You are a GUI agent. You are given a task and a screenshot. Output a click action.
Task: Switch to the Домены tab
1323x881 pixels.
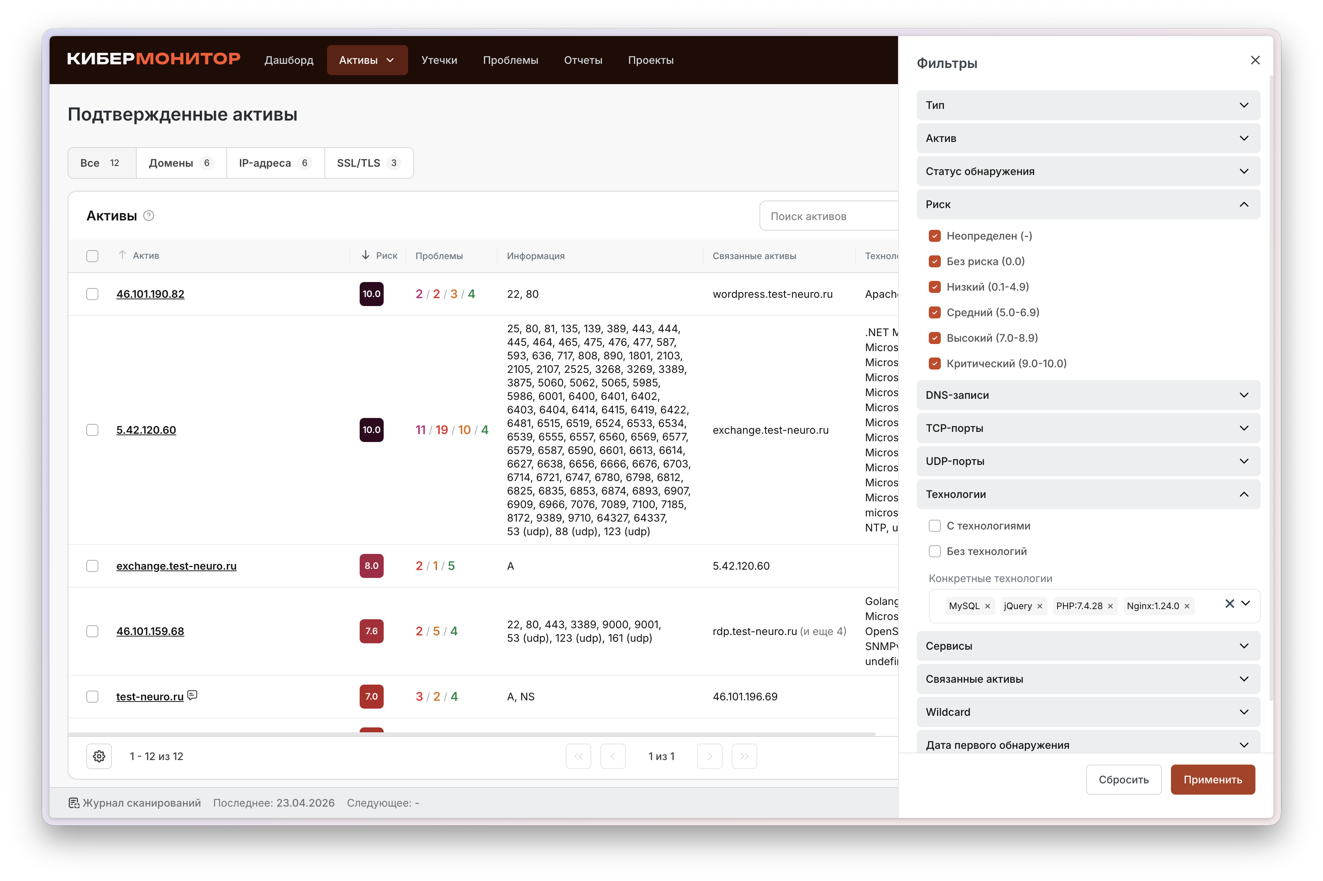[181, 163]
